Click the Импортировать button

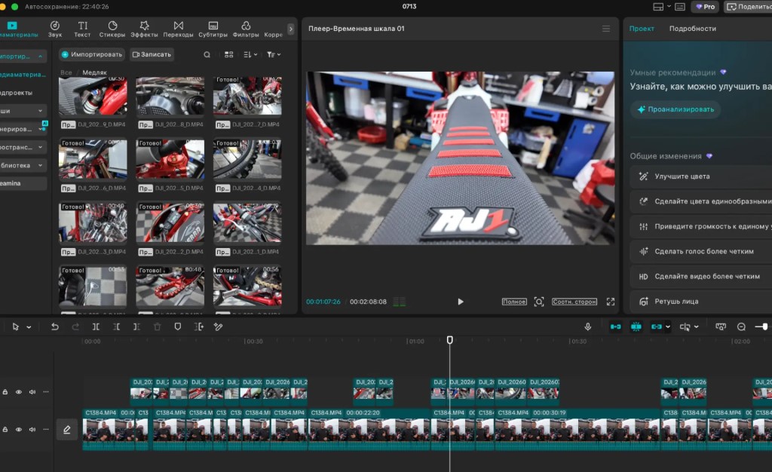pyautogui.click(x=91, y=54)
